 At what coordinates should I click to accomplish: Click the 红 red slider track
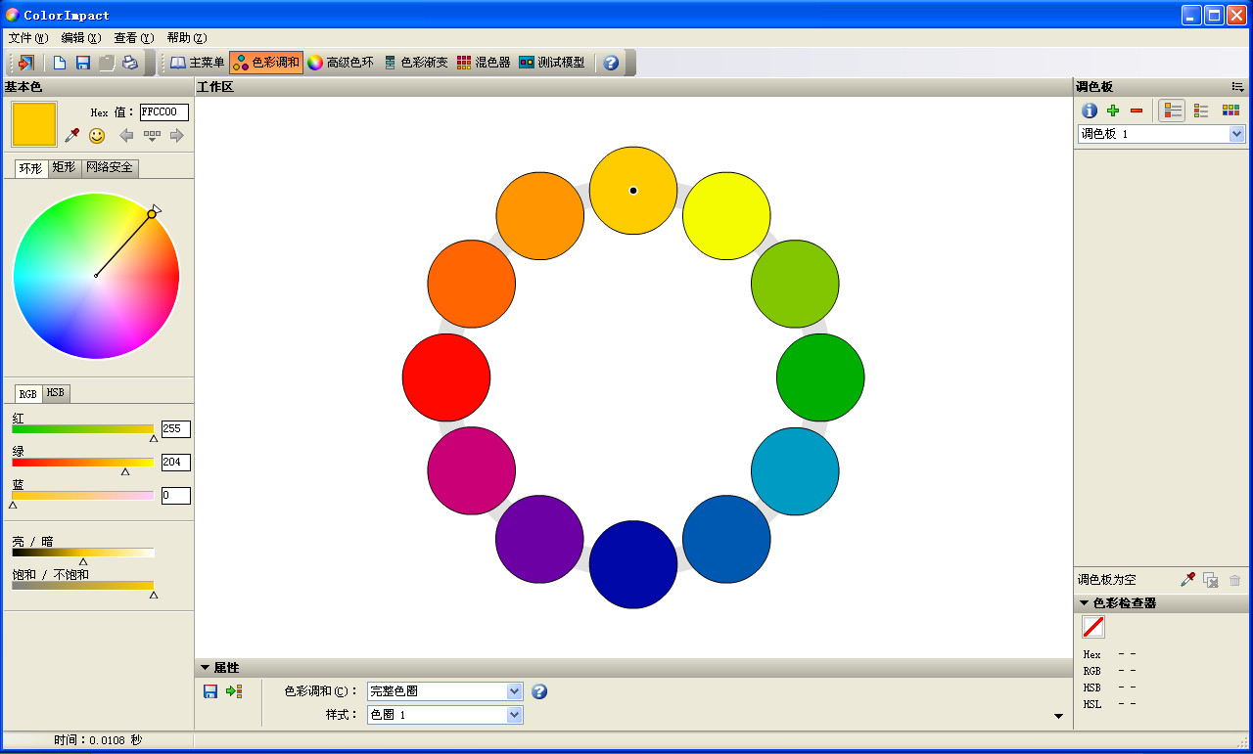(x=83, y=429)
